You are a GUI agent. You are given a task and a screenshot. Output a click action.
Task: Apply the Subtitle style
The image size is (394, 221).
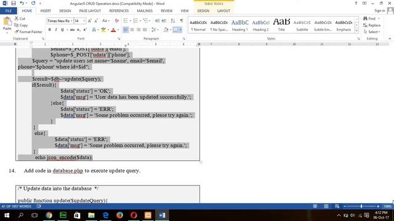tap(302, 25)
